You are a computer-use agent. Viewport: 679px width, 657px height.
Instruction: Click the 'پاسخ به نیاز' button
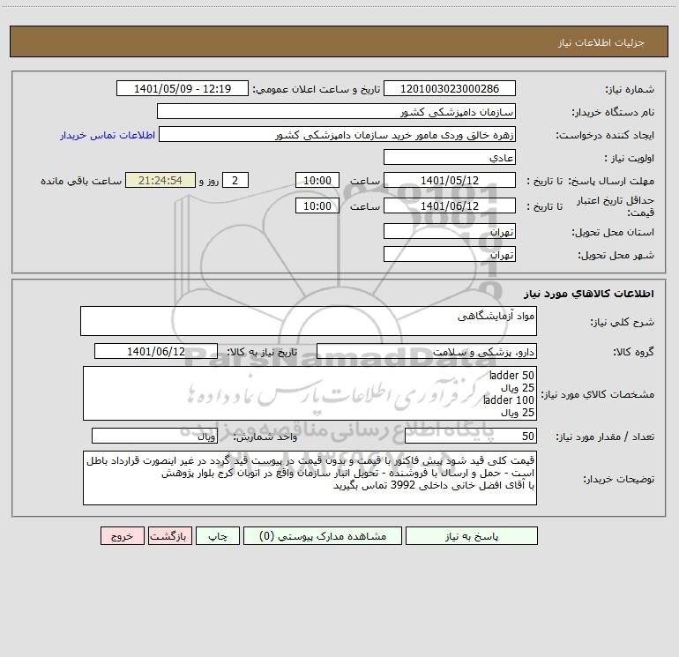click(x=472, y=535)
